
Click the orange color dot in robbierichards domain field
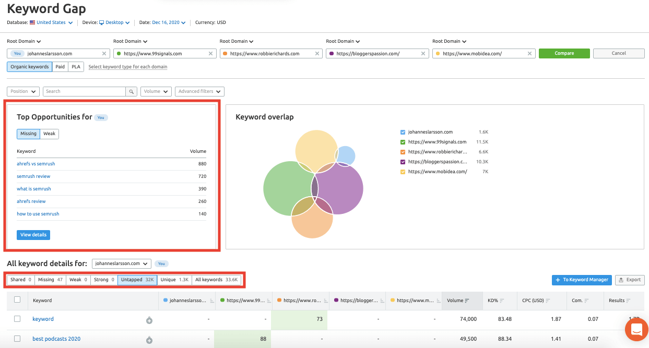pyautogui.click(x=225, y=53)
